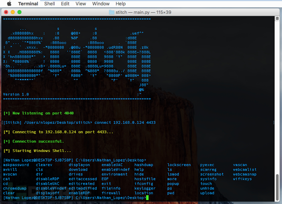Open the View menu
This screenshot has height=204, width=282.
coord(81,4)
